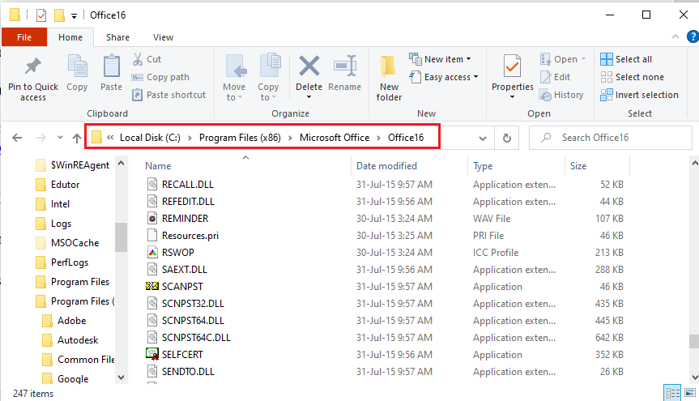The width and height of the screenshot is (699, 401).
Task: Select the SCANPST application file
Action: pos(182,286)
